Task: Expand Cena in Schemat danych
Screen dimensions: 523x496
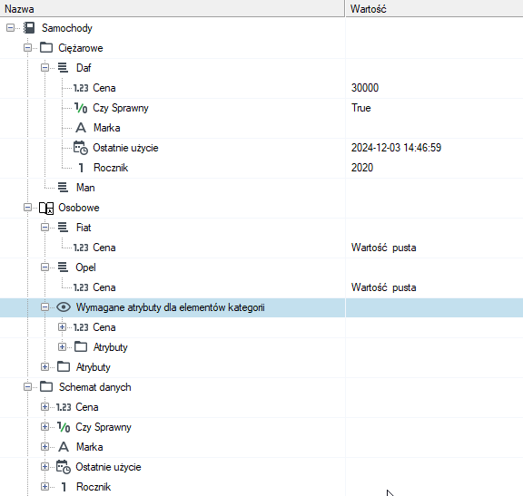Action: click(44, 407)
